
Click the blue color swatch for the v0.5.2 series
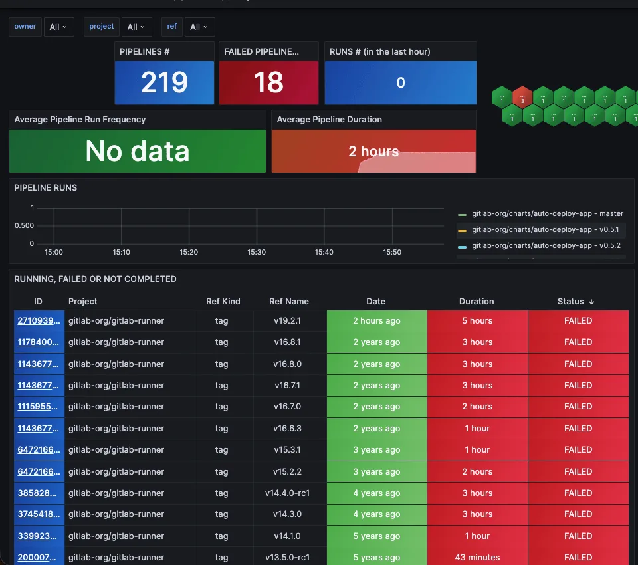pos(462,247)
